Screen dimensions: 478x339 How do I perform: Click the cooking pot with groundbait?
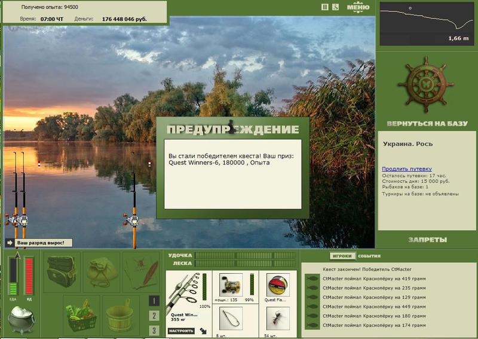(x=21, y=320)
